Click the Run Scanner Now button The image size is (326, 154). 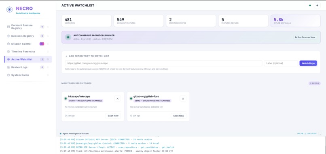point(305,37)
